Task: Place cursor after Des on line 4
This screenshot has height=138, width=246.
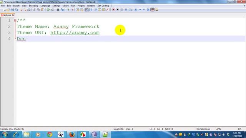Action: [x=26, y=39]
